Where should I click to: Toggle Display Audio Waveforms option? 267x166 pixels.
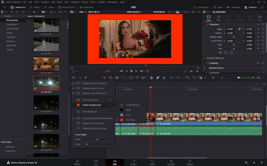point(94,93)
